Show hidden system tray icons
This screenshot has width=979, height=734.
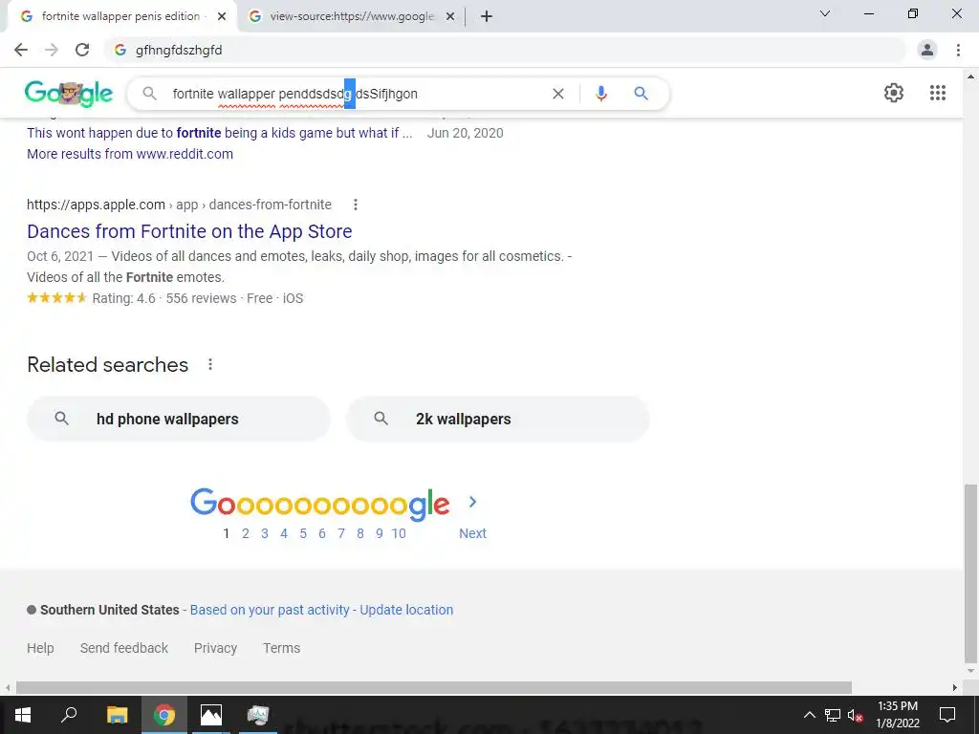(809, 715)
